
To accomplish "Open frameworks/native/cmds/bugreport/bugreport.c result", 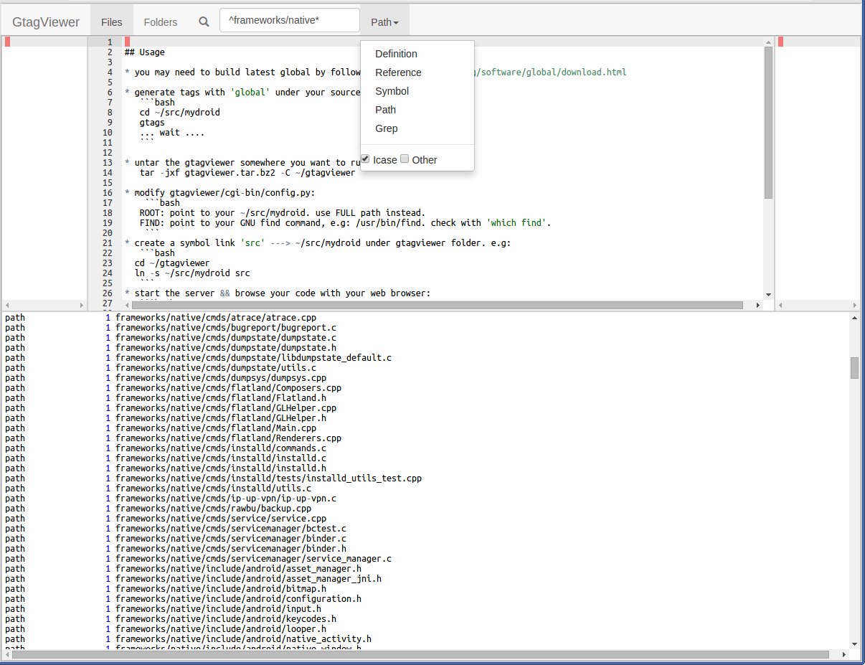I will [226, 327].
